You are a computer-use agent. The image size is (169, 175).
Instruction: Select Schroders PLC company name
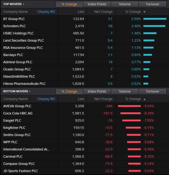coord(14,26)
